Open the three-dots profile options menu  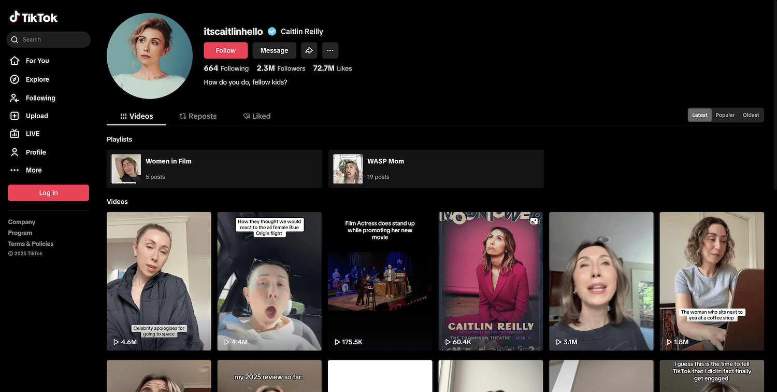pos(330,50)
